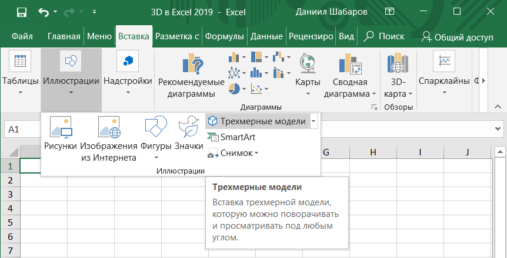Insert a SmartArt graphic
Image resolution: width=507 pixels, height=258 pixels.
click(231, 137)
